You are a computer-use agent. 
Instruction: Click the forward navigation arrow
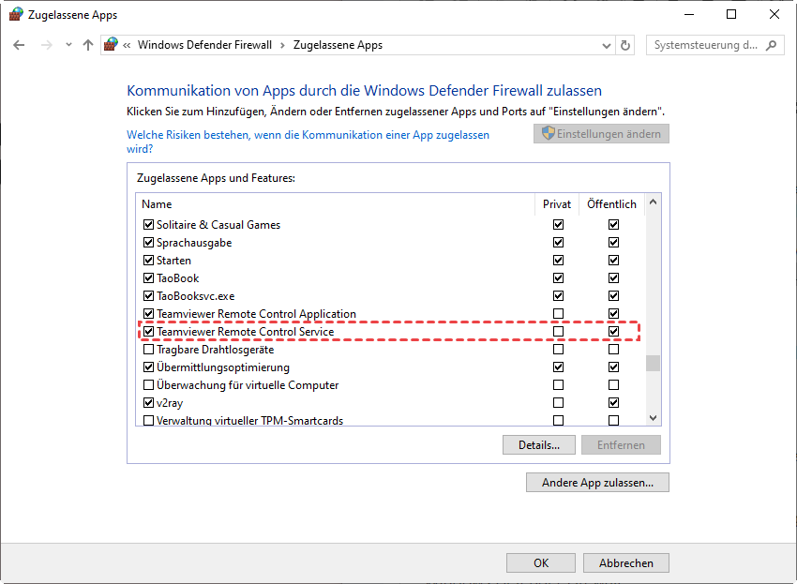click(x=46, y=45)
